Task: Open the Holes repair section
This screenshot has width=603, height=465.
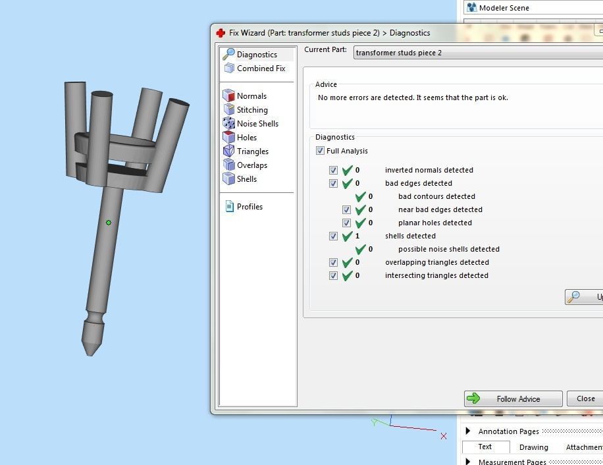Action: (240, 137)
